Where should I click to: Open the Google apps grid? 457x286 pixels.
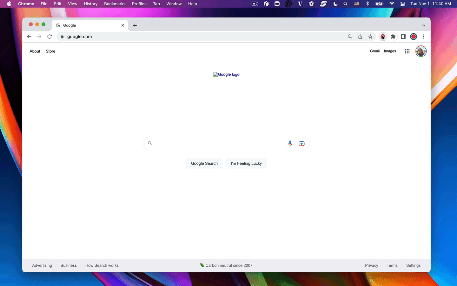[x=407, y=51]
